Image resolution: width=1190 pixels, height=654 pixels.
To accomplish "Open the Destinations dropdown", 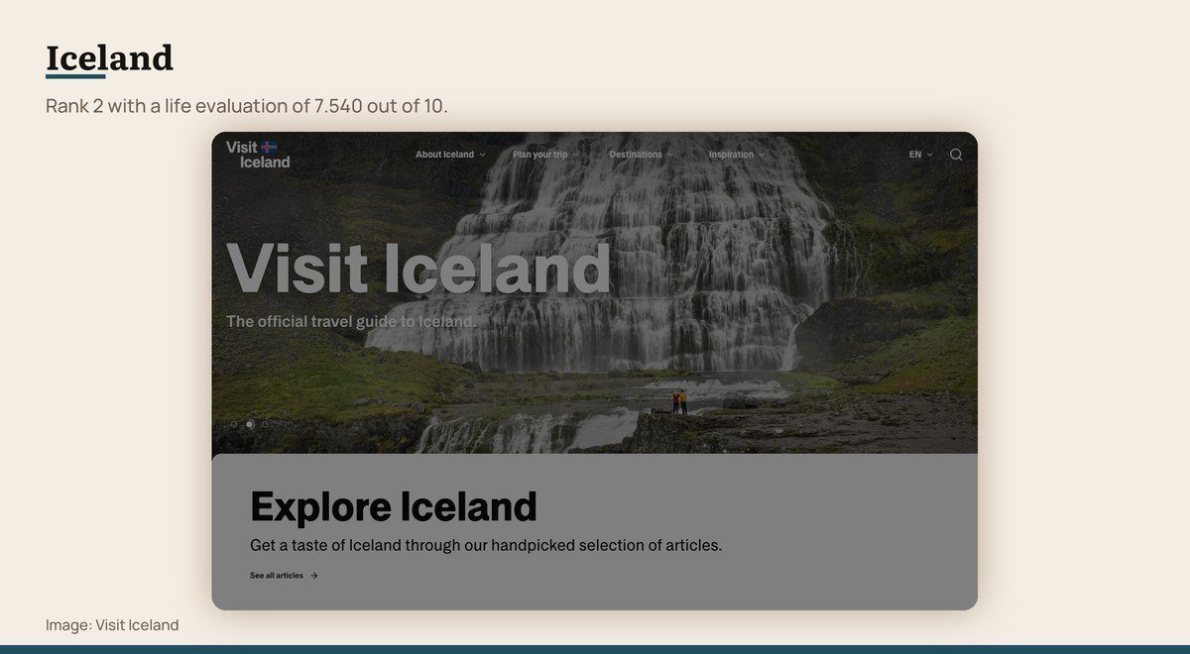I will point(641,155).
